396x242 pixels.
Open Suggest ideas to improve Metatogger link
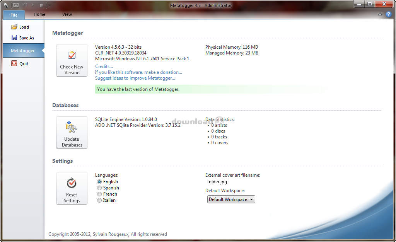click(135, 78)
